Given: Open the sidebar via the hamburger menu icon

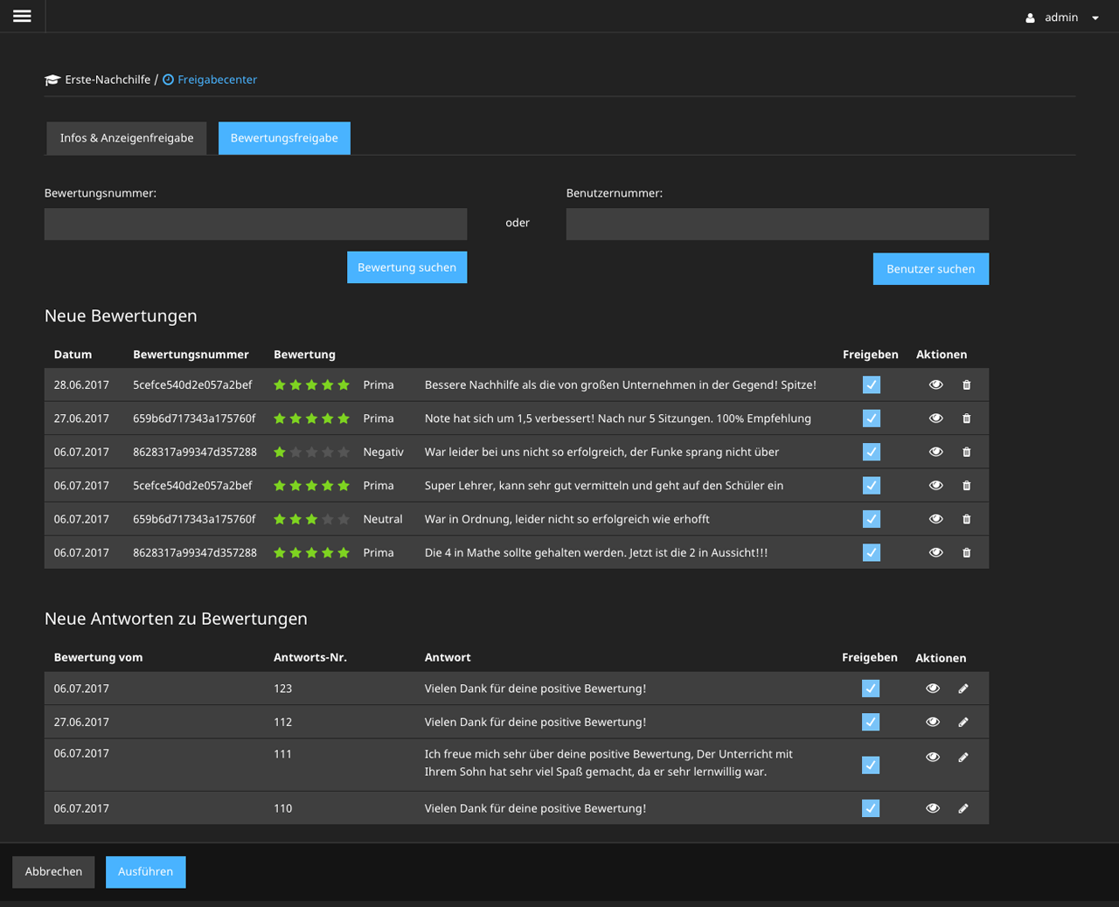Looking at the screenshot, I should tap(21, 15).
